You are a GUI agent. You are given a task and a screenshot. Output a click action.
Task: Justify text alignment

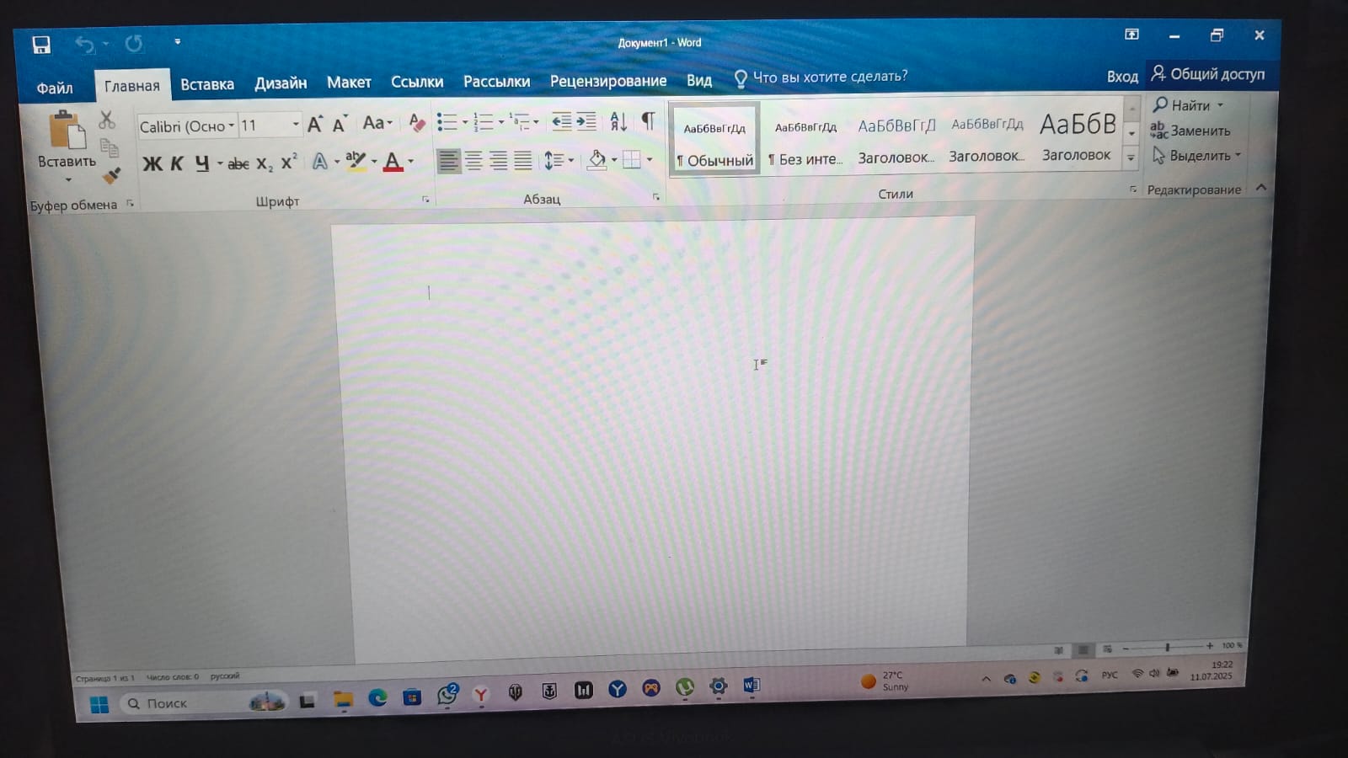pyautogui.click(x=523, y=160)
